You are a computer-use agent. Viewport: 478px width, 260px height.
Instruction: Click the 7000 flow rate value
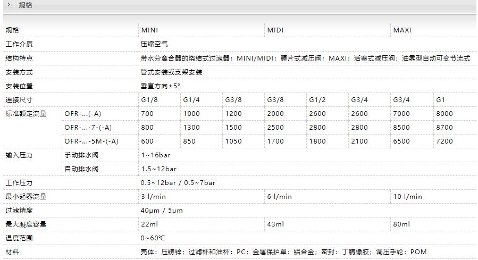(401, 114)
